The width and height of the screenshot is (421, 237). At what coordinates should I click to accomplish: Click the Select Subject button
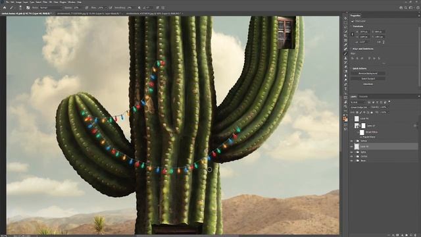368,78
